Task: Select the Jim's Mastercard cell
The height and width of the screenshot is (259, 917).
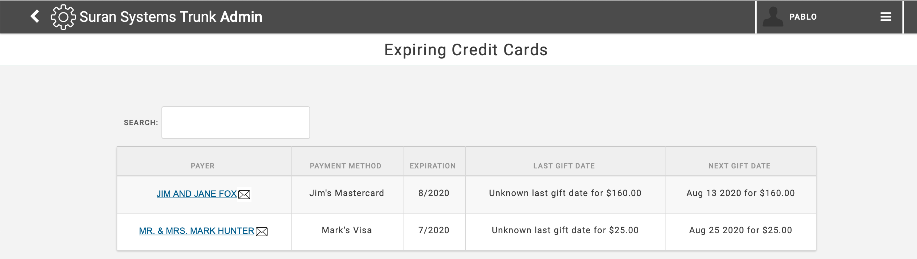Action: 347,193
